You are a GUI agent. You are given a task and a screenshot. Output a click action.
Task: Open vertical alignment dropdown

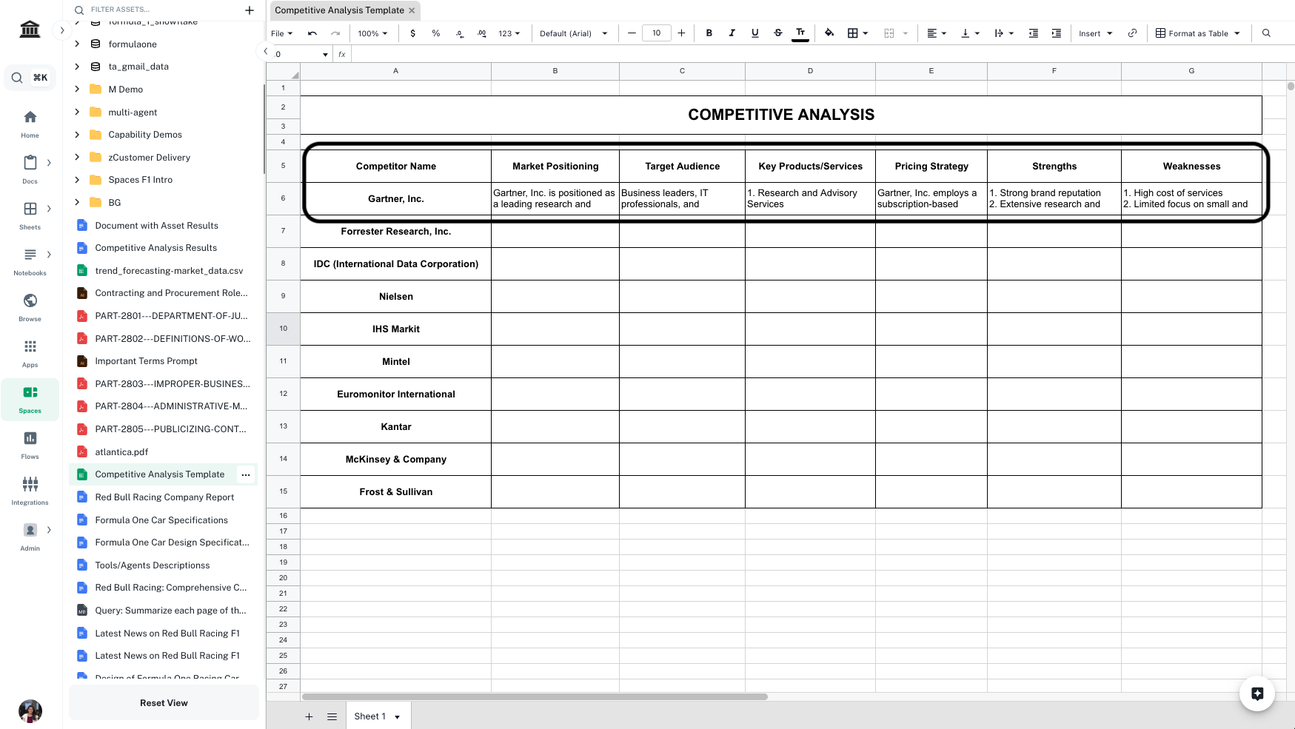[970, 33]
